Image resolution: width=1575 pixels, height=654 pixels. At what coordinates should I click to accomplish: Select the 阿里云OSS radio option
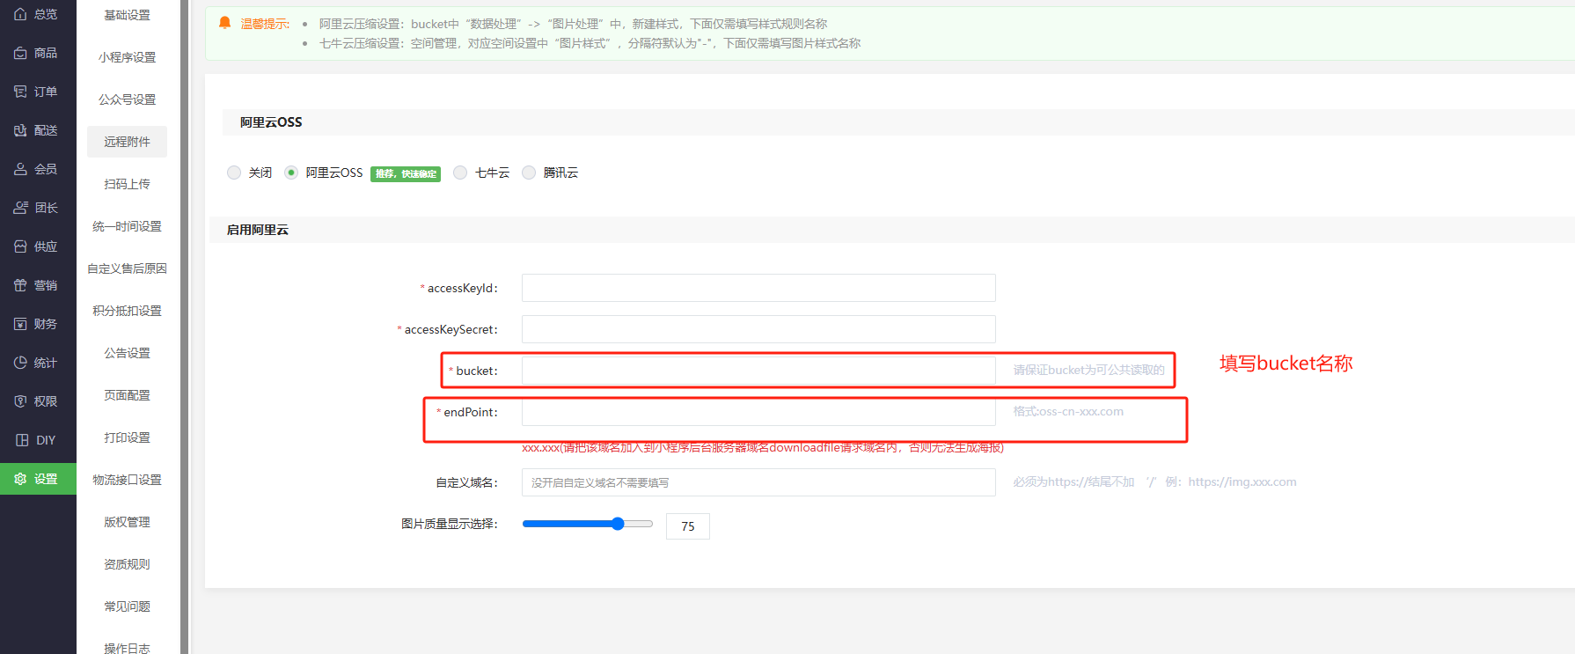click(291, 173)
